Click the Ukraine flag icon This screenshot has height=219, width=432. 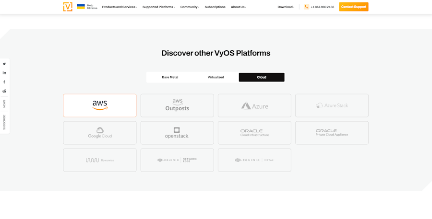pyautogui.click(x=81, y=7)
